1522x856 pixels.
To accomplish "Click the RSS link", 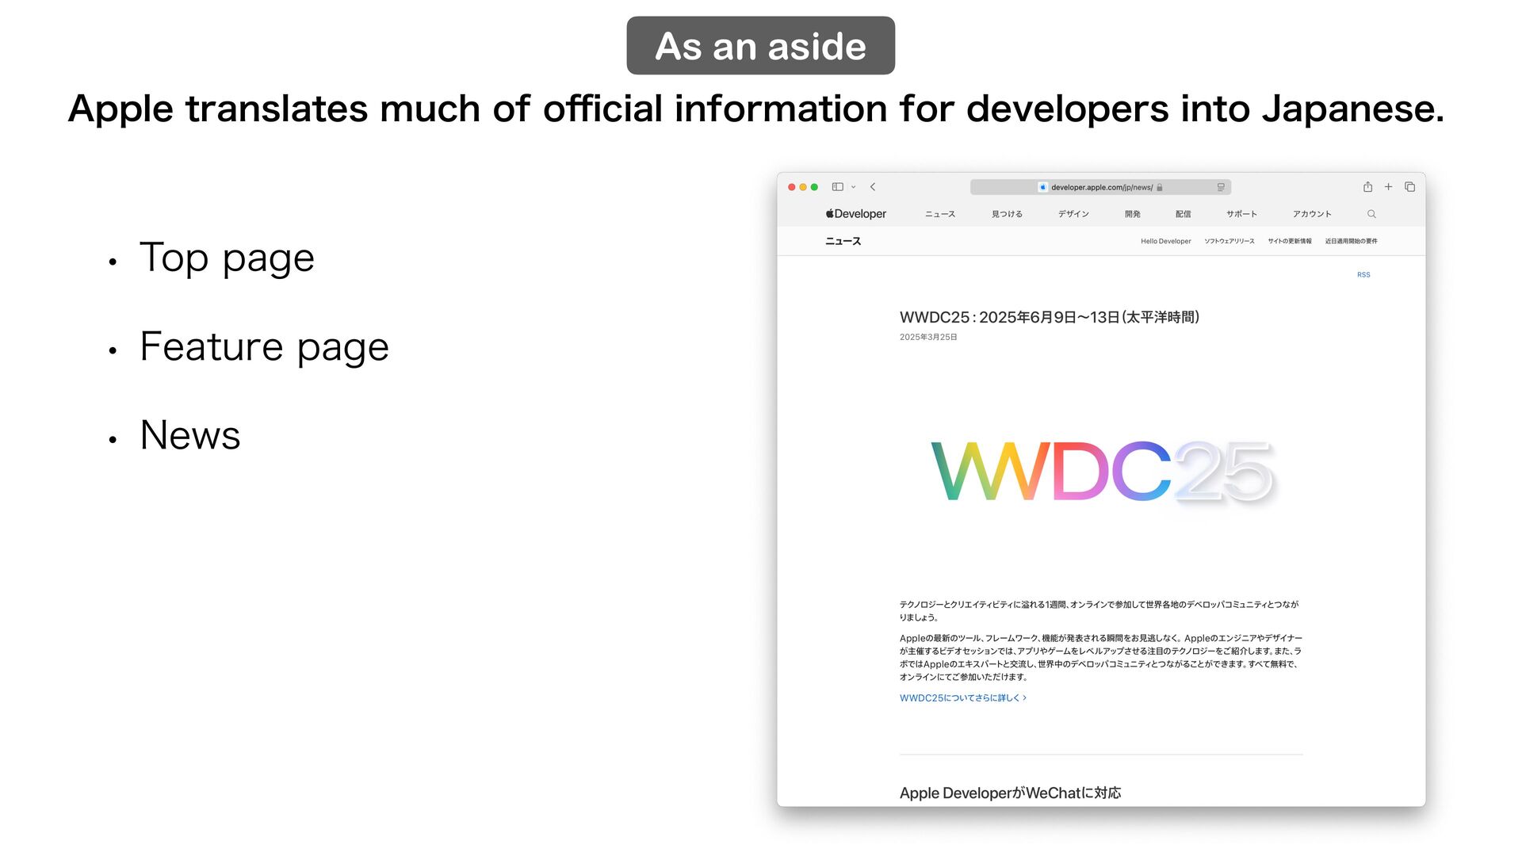I will coord(1363,275).
